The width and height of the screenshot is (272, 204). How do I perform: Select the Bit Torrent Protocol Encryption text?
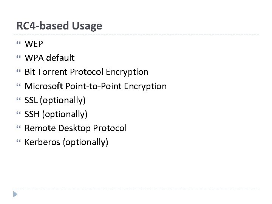[x=87, y=72]
